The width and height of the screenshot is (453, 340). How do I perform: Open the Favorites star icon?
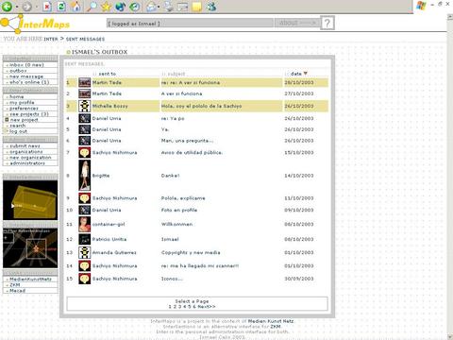[106, 7]
